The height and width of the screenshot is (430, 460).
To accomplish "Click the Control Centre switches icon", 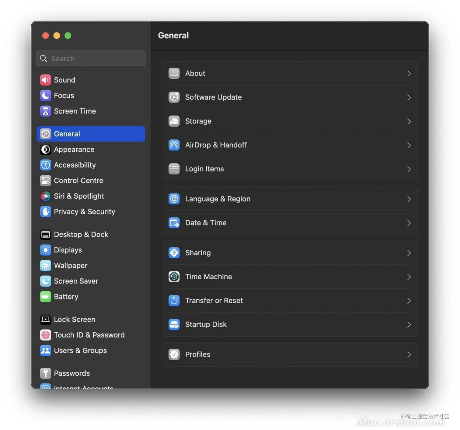I will (x=45, y=180).
